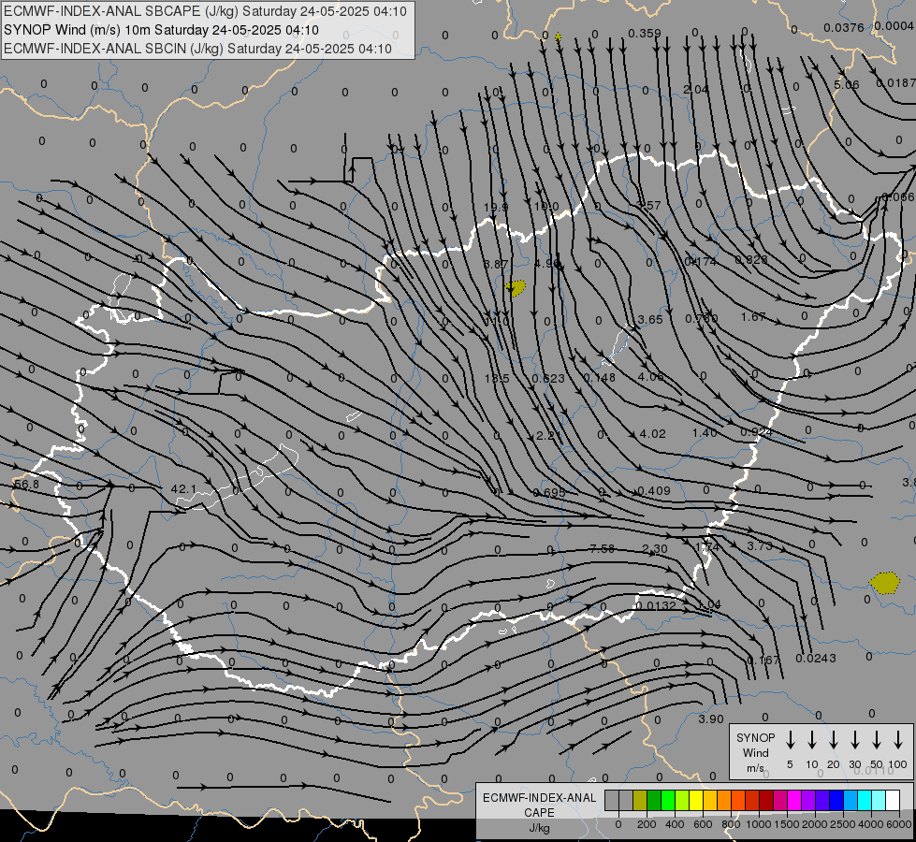This screenshot has height=842, width=916.
Task: Click the ECMWF-INDEX-ANAL SBCIN title line
Action: coord(197,49)
